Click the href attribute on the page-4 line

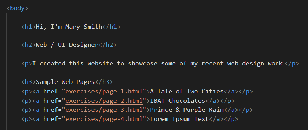[x=51, y=119]
